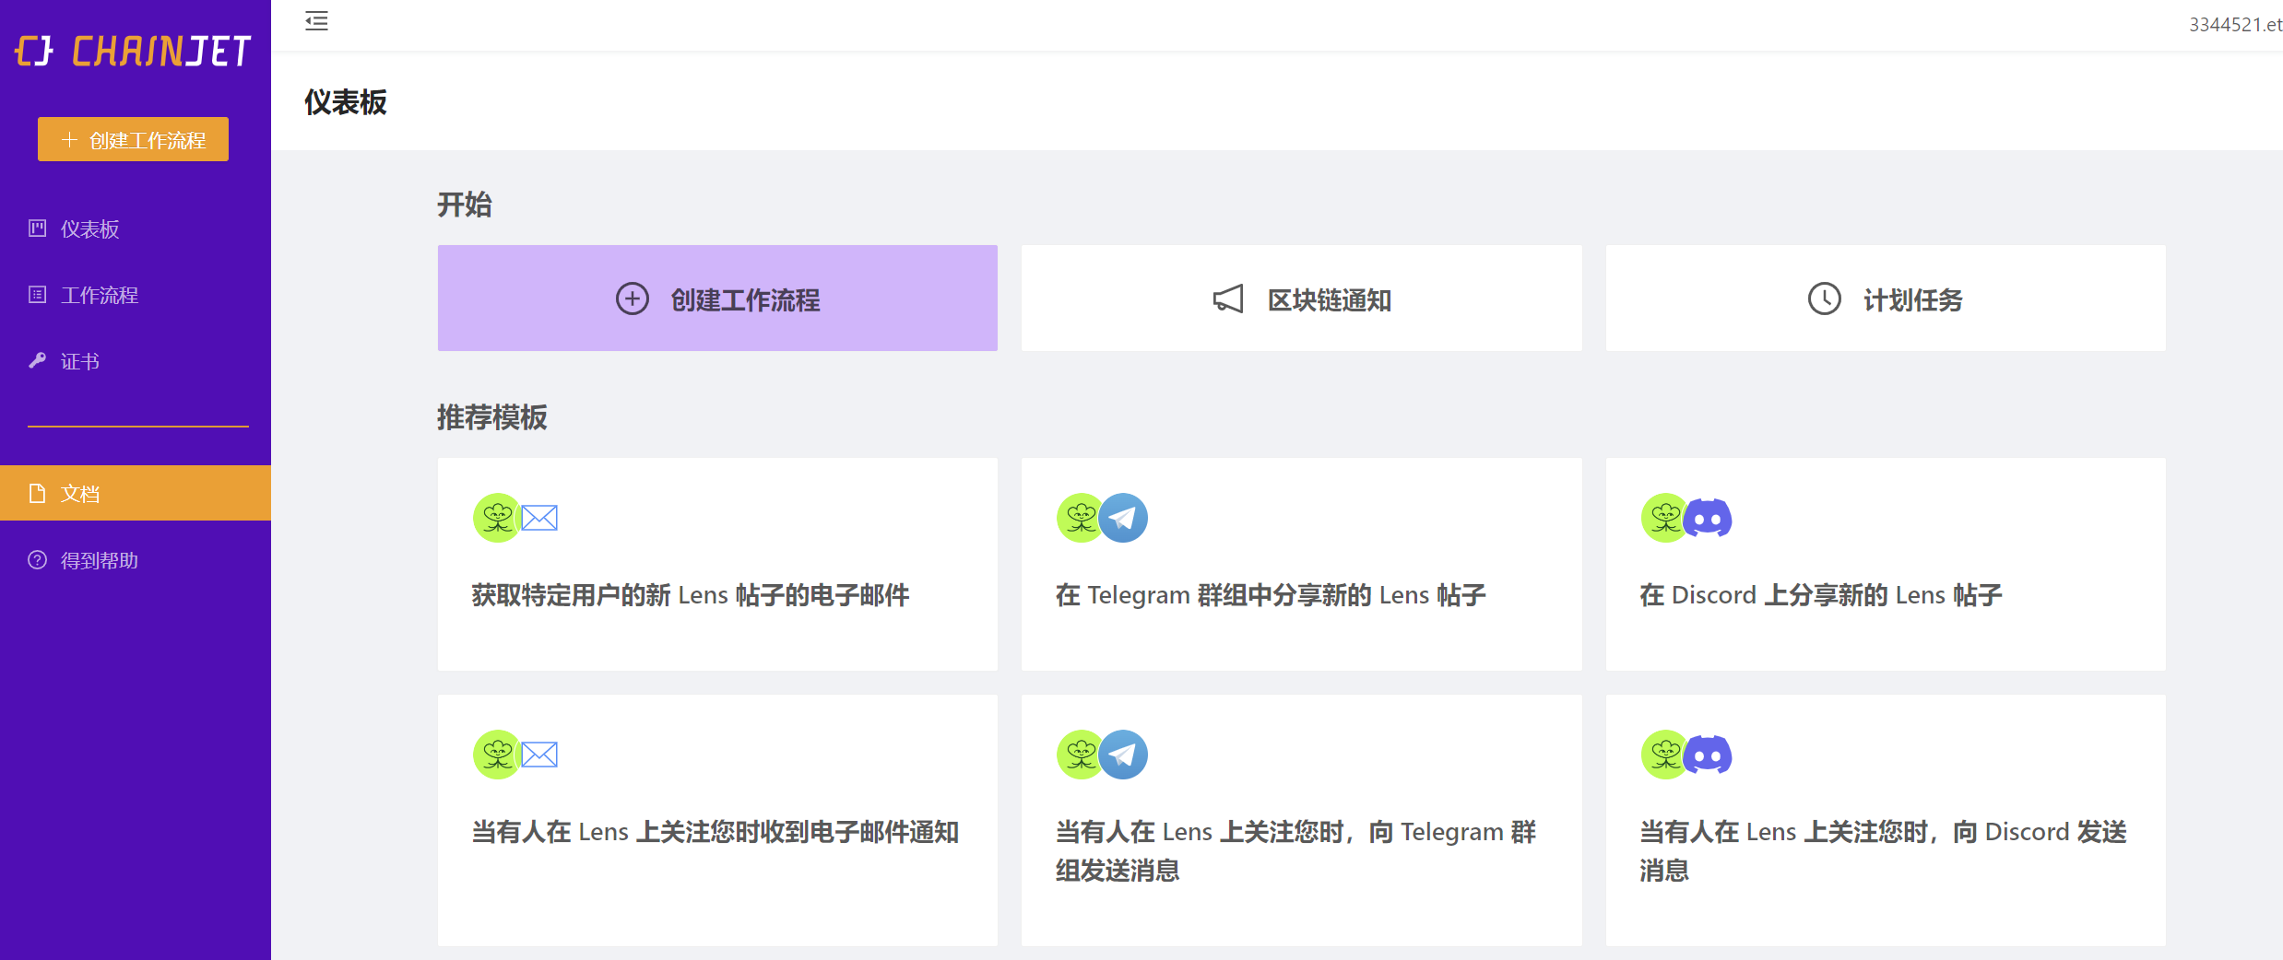Open template 向 Discord 发送消息
2283x960 pixels.
click(x=1886, y=820)
